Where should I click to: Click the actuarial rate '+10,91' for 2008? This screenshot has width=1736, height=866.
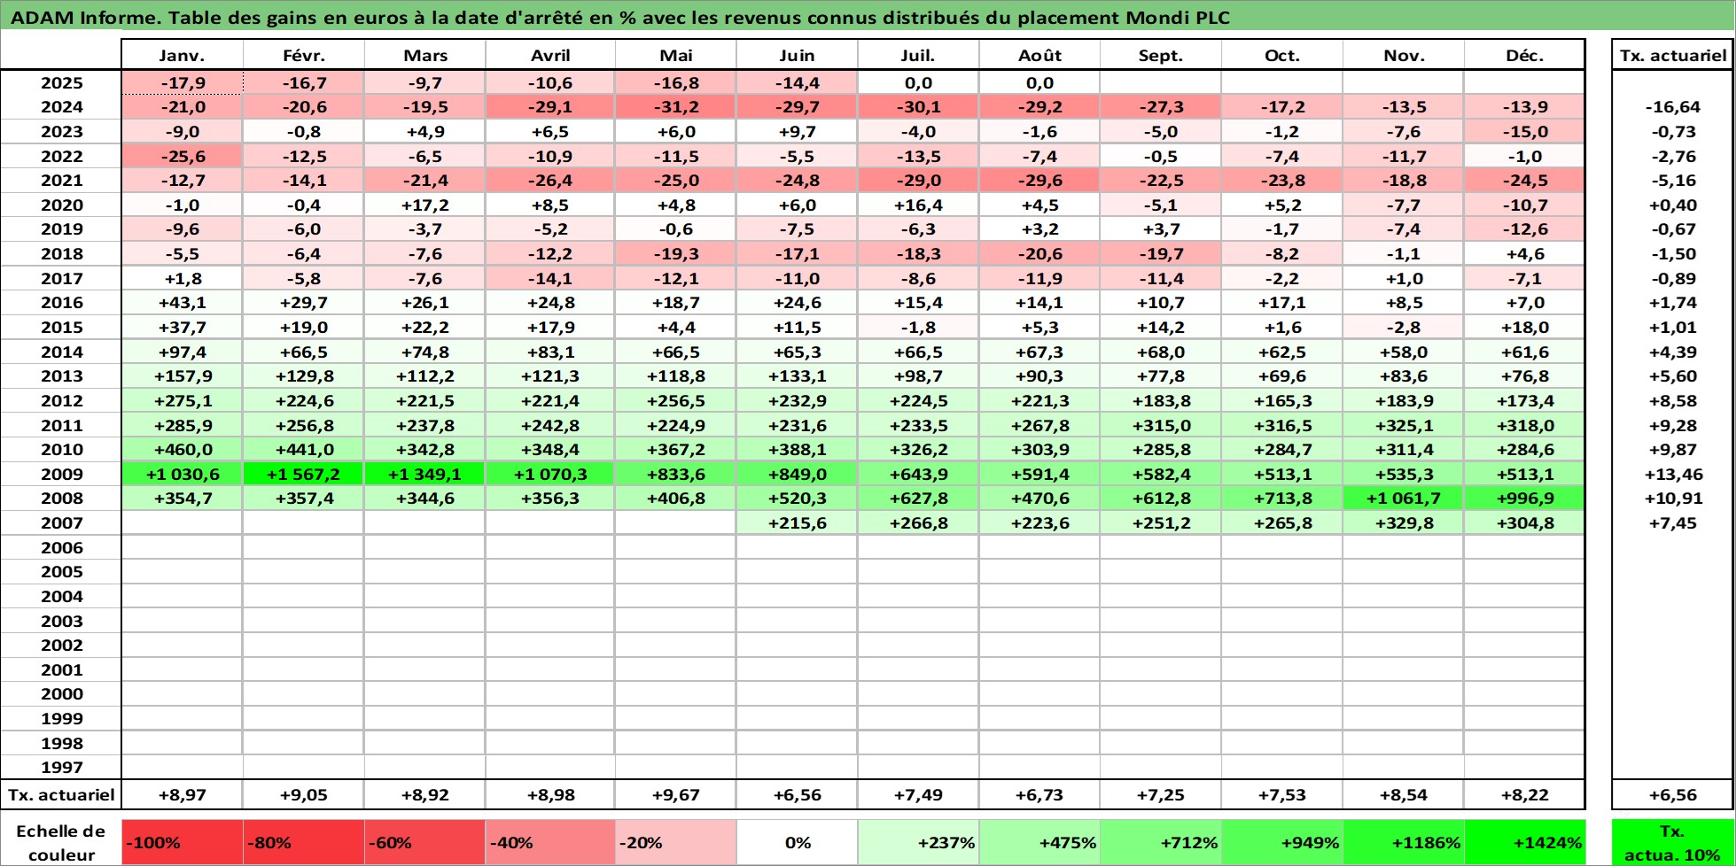tap(1673, 499)
